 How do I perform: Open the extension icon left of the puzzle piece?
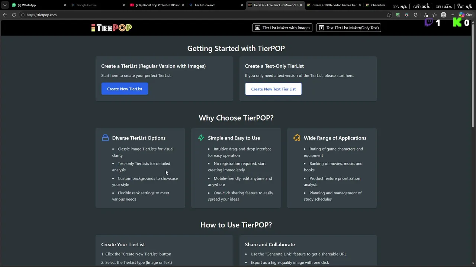click(x=406, y=15)
